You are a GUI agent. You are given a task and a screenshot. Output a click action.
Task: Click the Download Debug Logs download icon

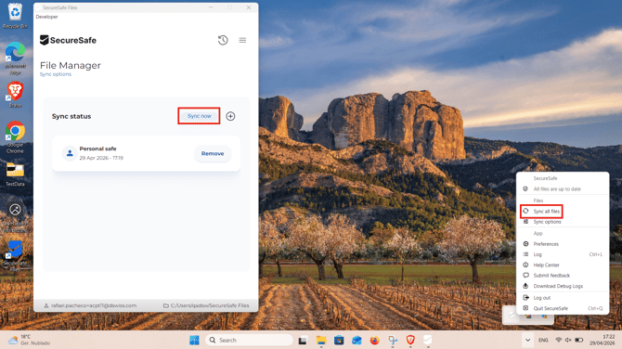525,286
